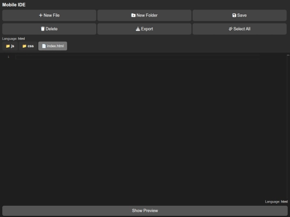This screenshot has width=290, height=217.
Task: Click line number 1 in gutter
Action: [8, 57]
